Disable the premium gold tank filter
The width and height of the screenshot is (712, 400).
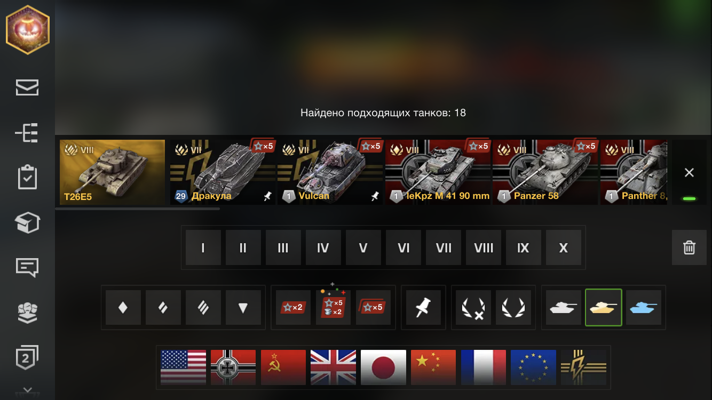(x=604, y=307)
